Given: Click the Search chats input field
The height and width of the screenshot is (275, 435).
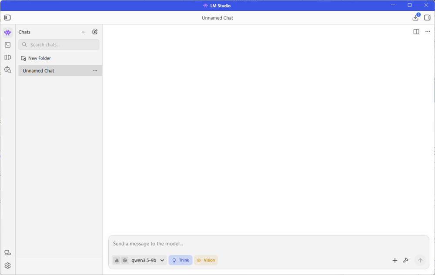Looking at the screenshot, I should pyautogui.click(x=61, y=45).
